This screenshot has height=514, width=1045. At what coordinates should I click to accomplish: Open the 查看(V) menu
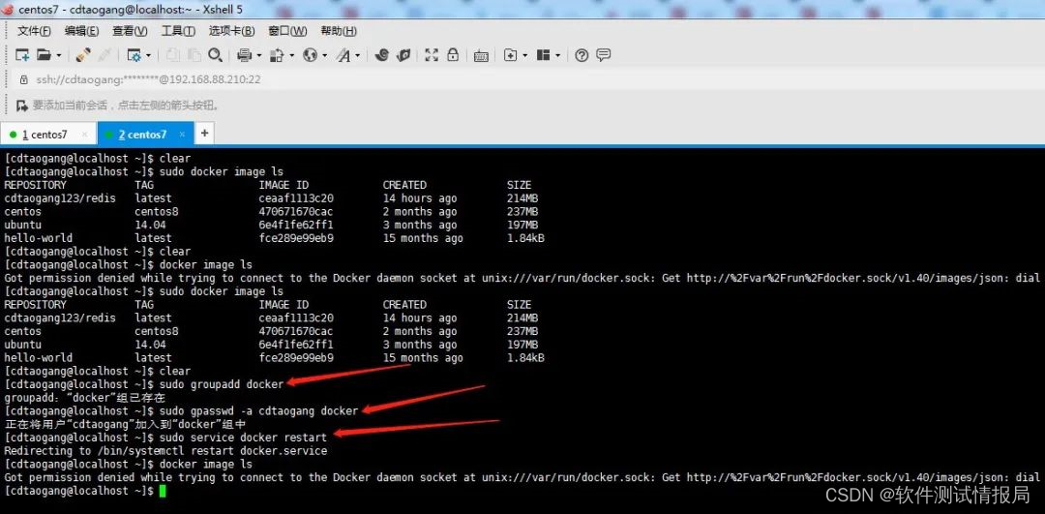point(130,31)
